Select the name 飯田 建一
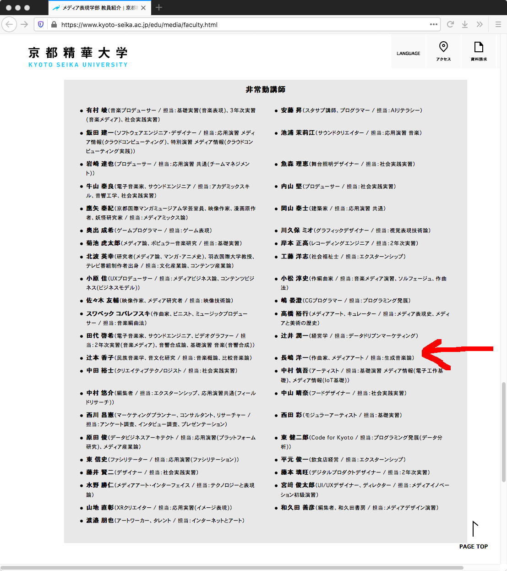507x571 pixels. (100, 133)
